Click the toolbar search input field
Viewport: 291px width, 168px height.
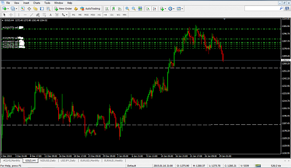[x=262, y=8]
